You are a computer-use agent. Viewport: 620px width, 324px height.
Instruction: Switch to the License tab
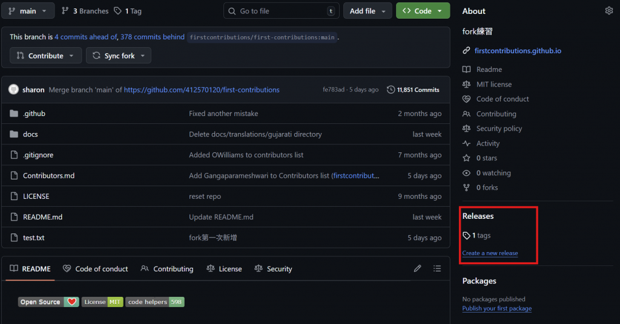click(x=224, y=269)
